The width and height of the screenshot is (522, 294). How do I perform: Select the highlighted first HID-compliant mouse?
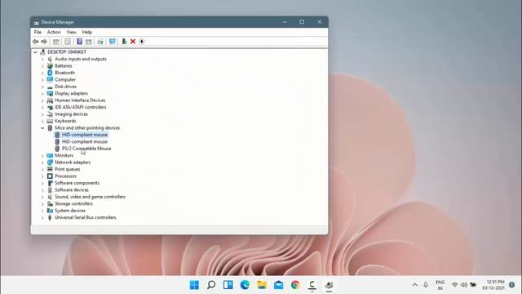tap(85, 135)
